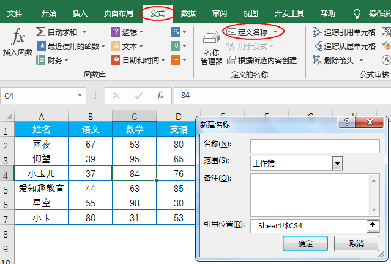The width and height of the screenshot is (391, 264).
Task: Switch to the Data (数据) tab
Action: [x=188, y=13]
